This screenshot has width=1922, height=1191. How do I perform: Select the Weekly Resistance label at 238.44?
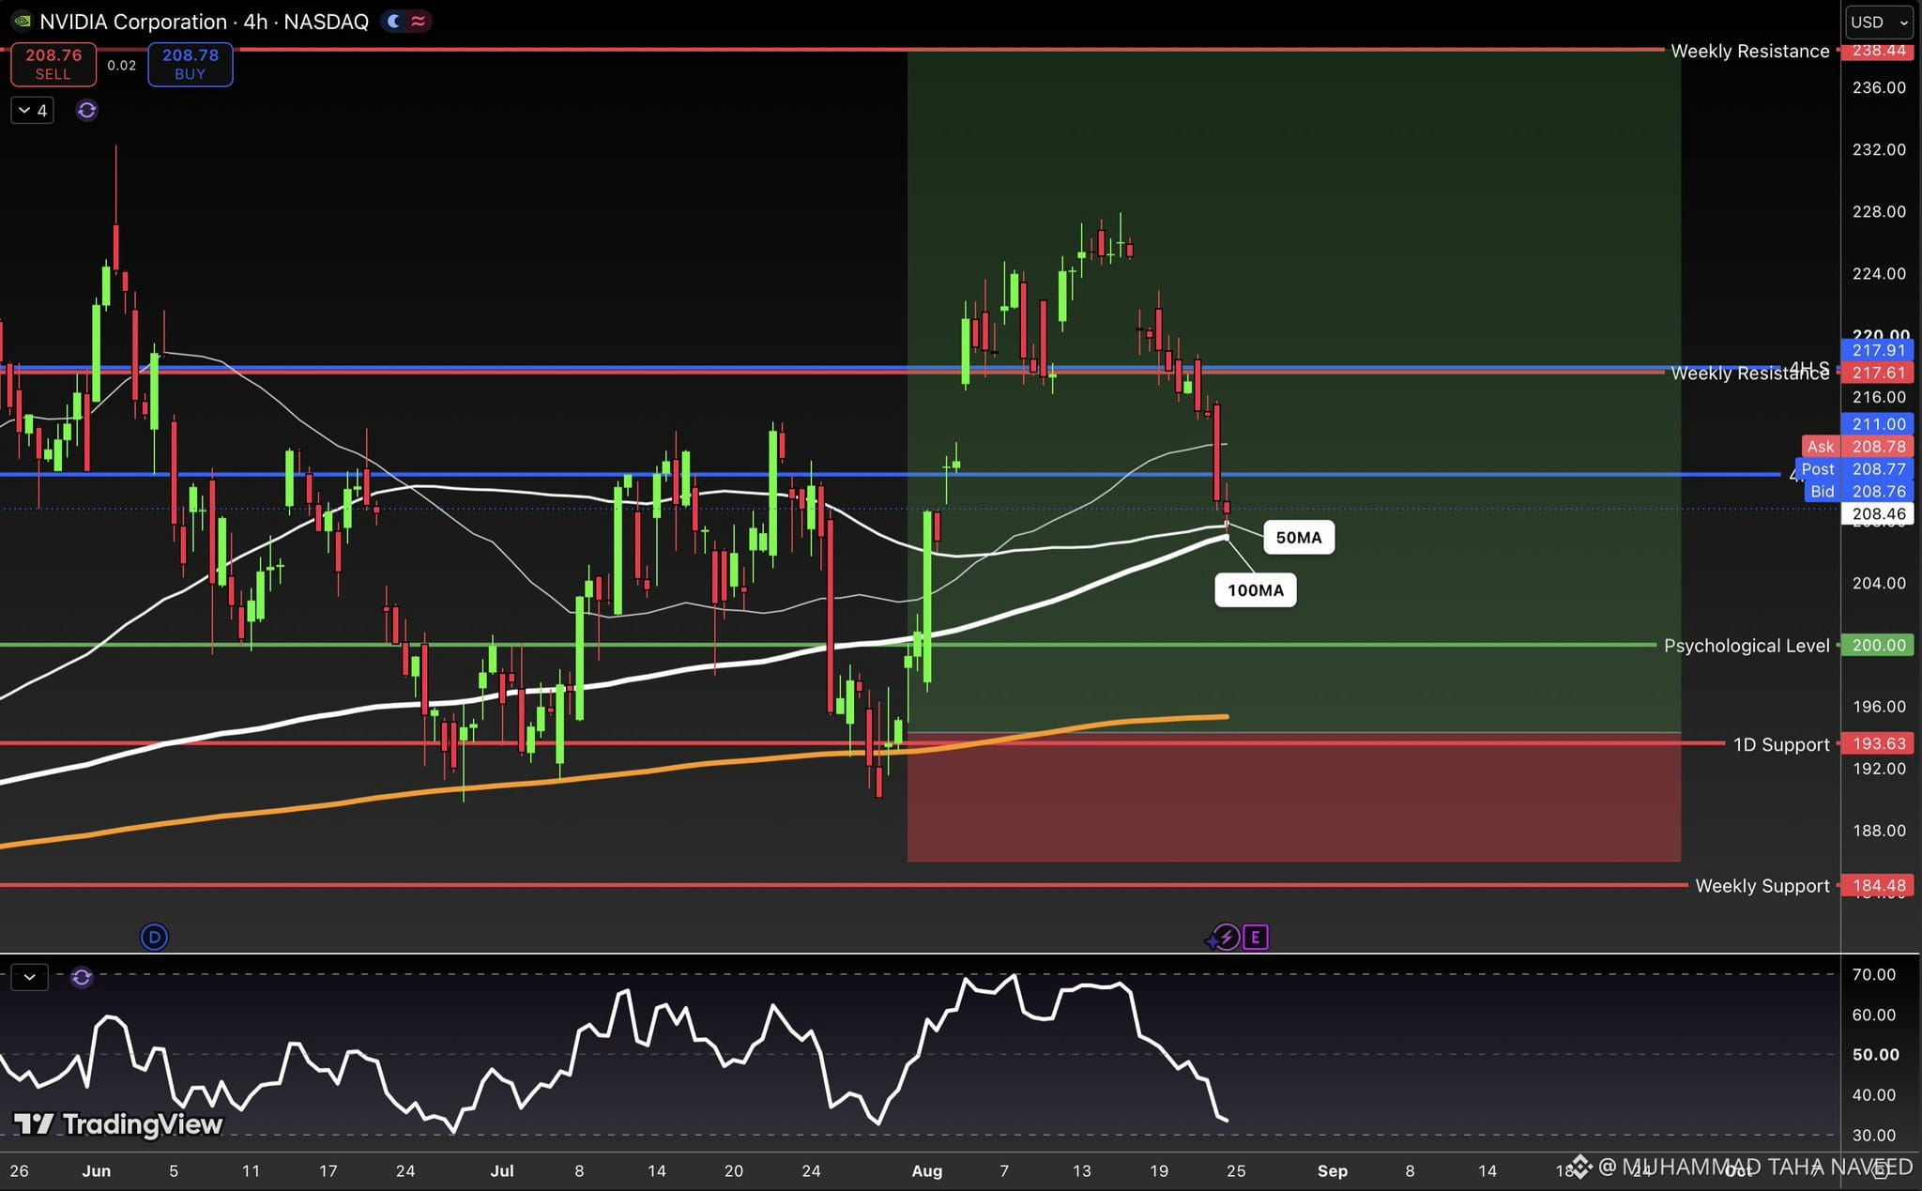(1750, 51)
